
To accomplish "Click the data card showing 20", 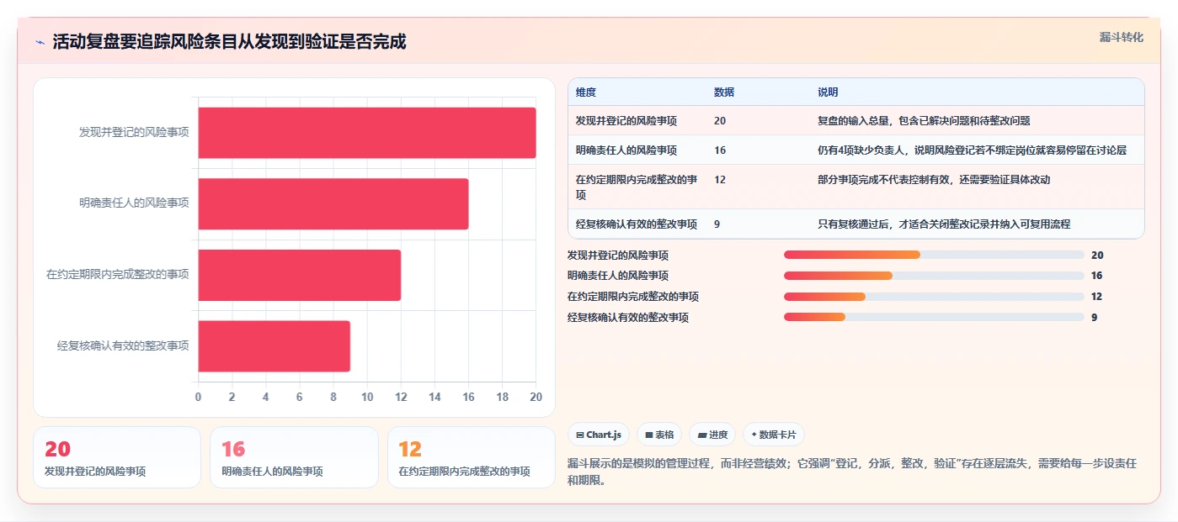I will pyautogui.click(x=117, y=457).
